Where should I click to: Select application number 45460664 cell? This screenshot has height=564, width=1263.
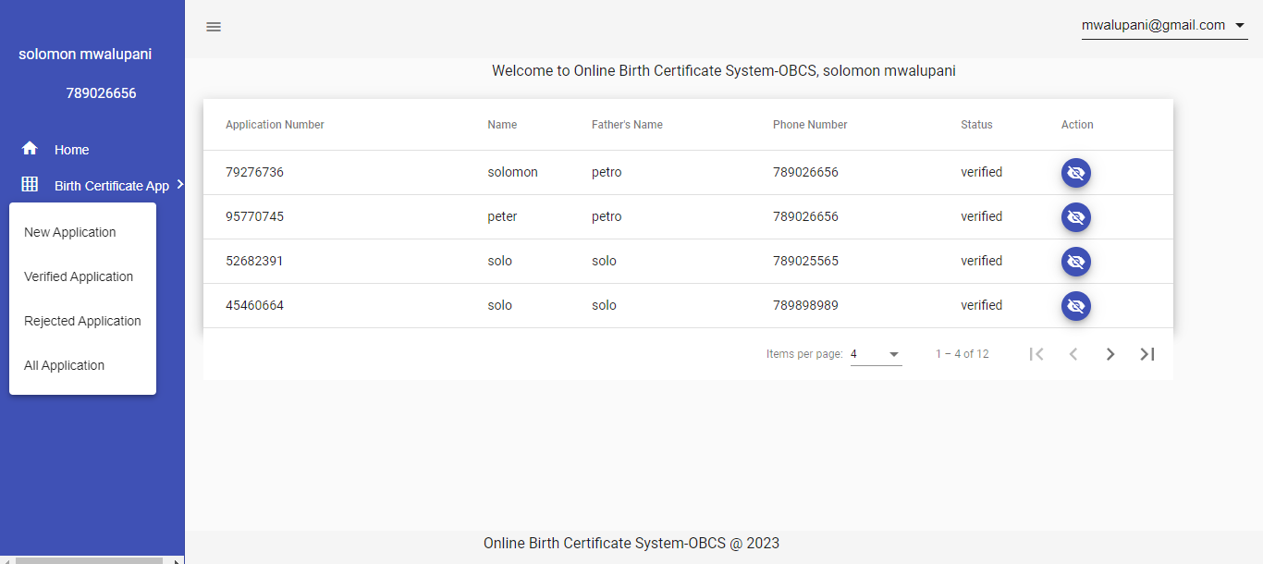point(254,305)
